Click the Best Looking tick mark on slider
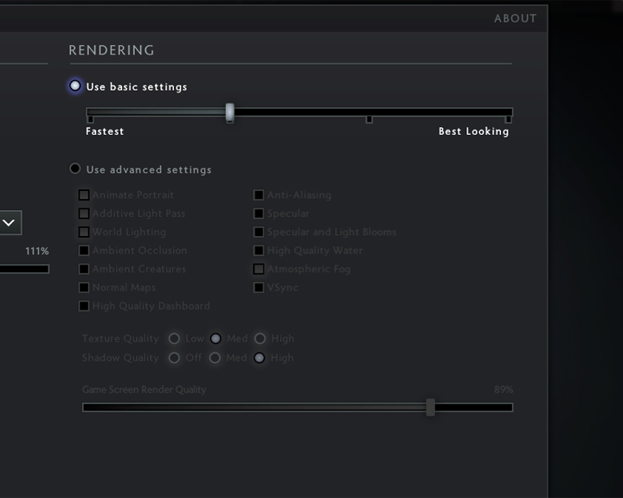623x498 pixels. pyautogui.click(x=508, y=119)
